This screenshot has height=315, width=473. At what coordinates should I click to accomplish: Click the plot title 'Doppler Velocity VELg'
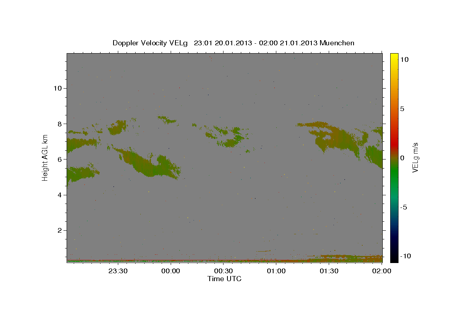pos(150,43)
